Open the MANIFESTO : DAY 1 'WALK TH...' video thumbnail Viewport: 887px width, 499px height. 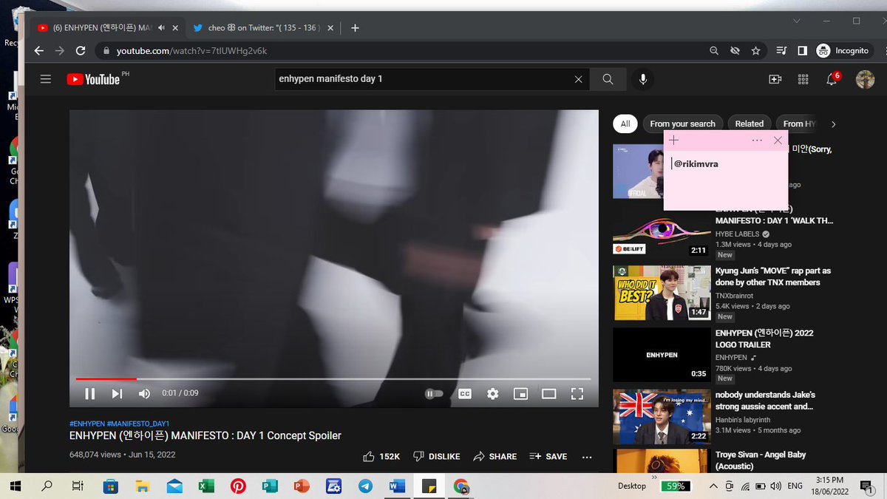click(662, 231)
